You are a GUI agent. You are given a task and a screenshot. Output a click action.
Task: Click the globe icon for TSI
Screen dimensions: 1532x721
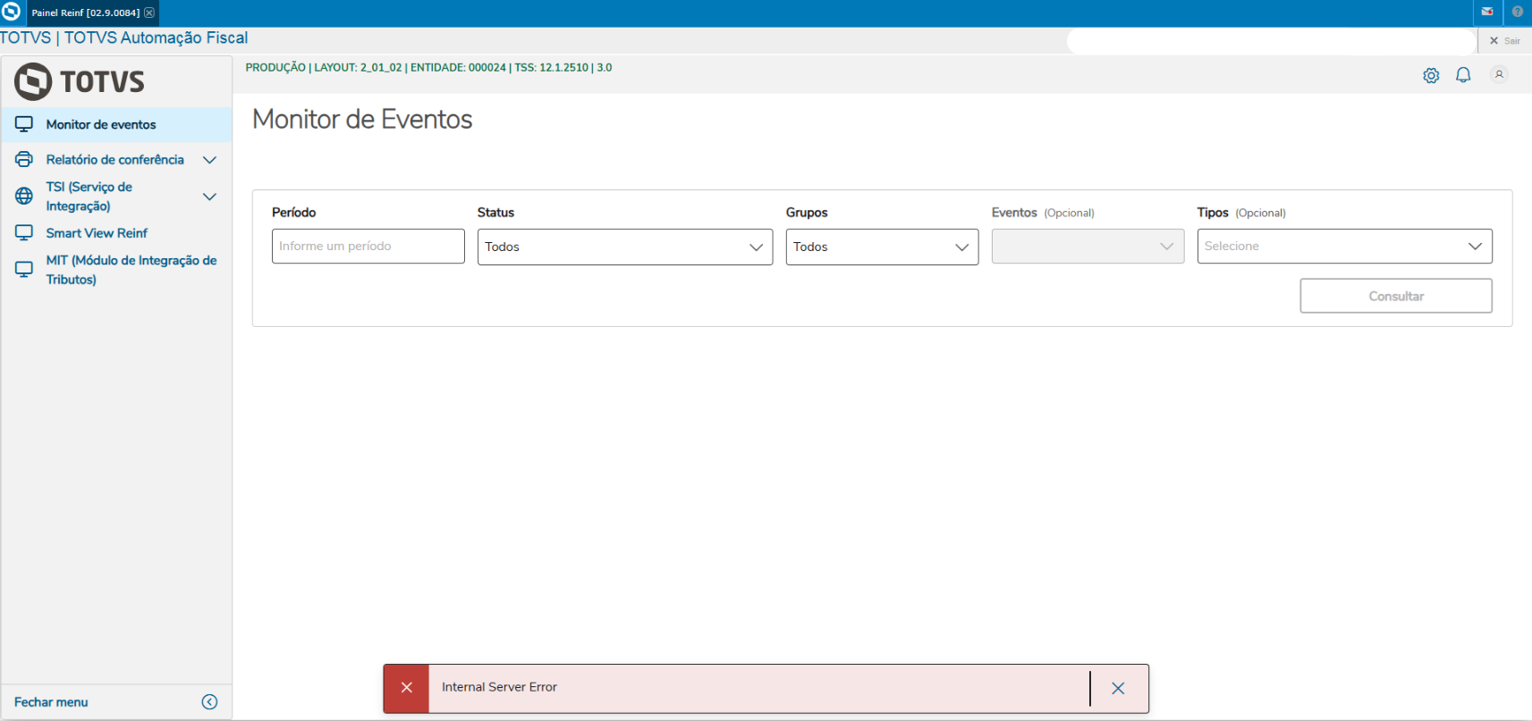[x=24, y=197]
